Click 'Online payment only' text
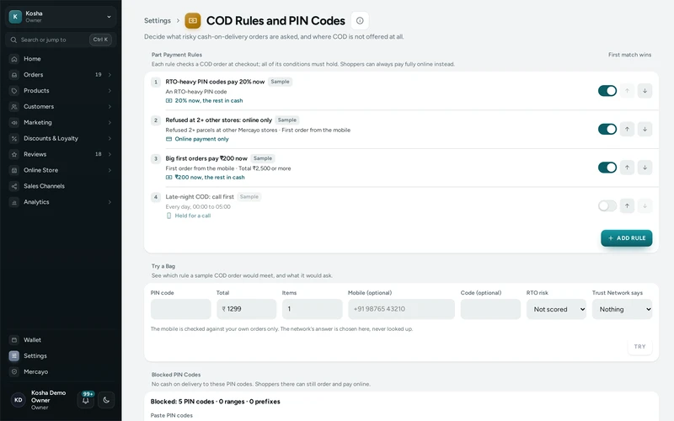 [x=201, y=139]
